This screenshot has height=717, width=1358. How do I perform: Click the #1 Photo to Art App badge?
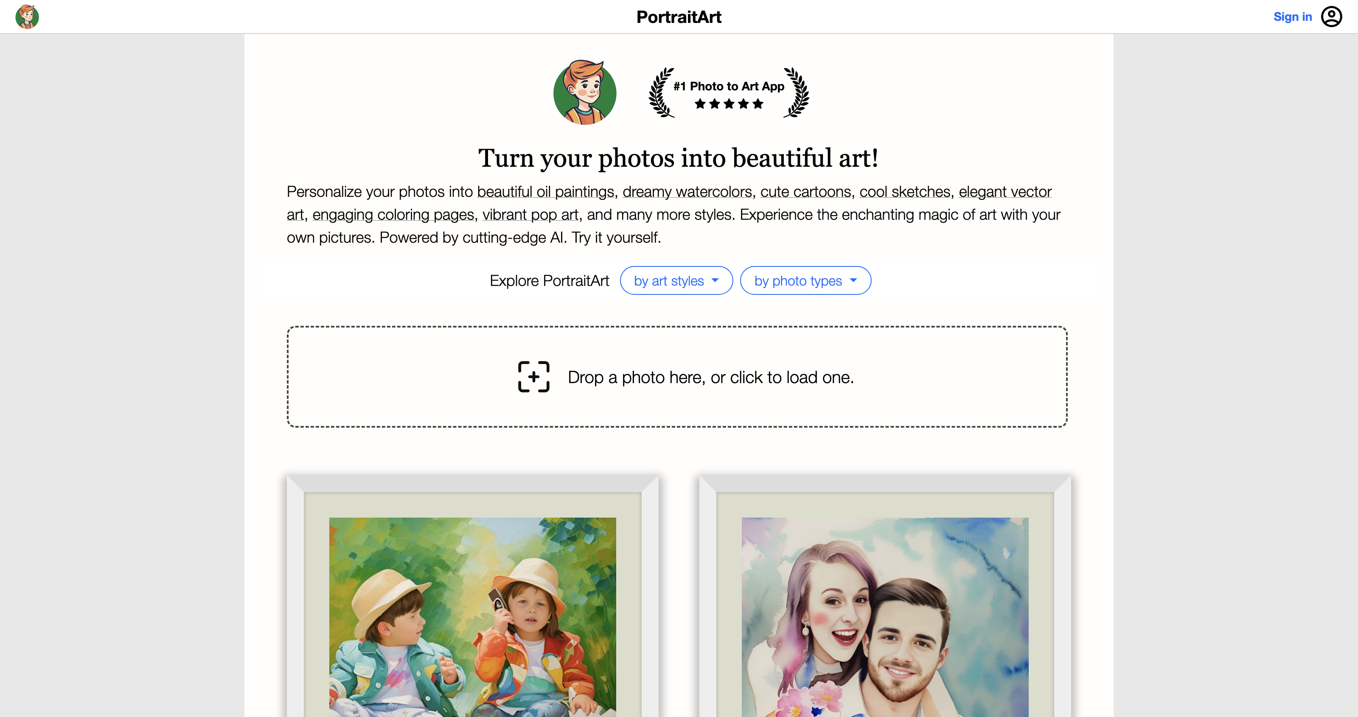729,92
